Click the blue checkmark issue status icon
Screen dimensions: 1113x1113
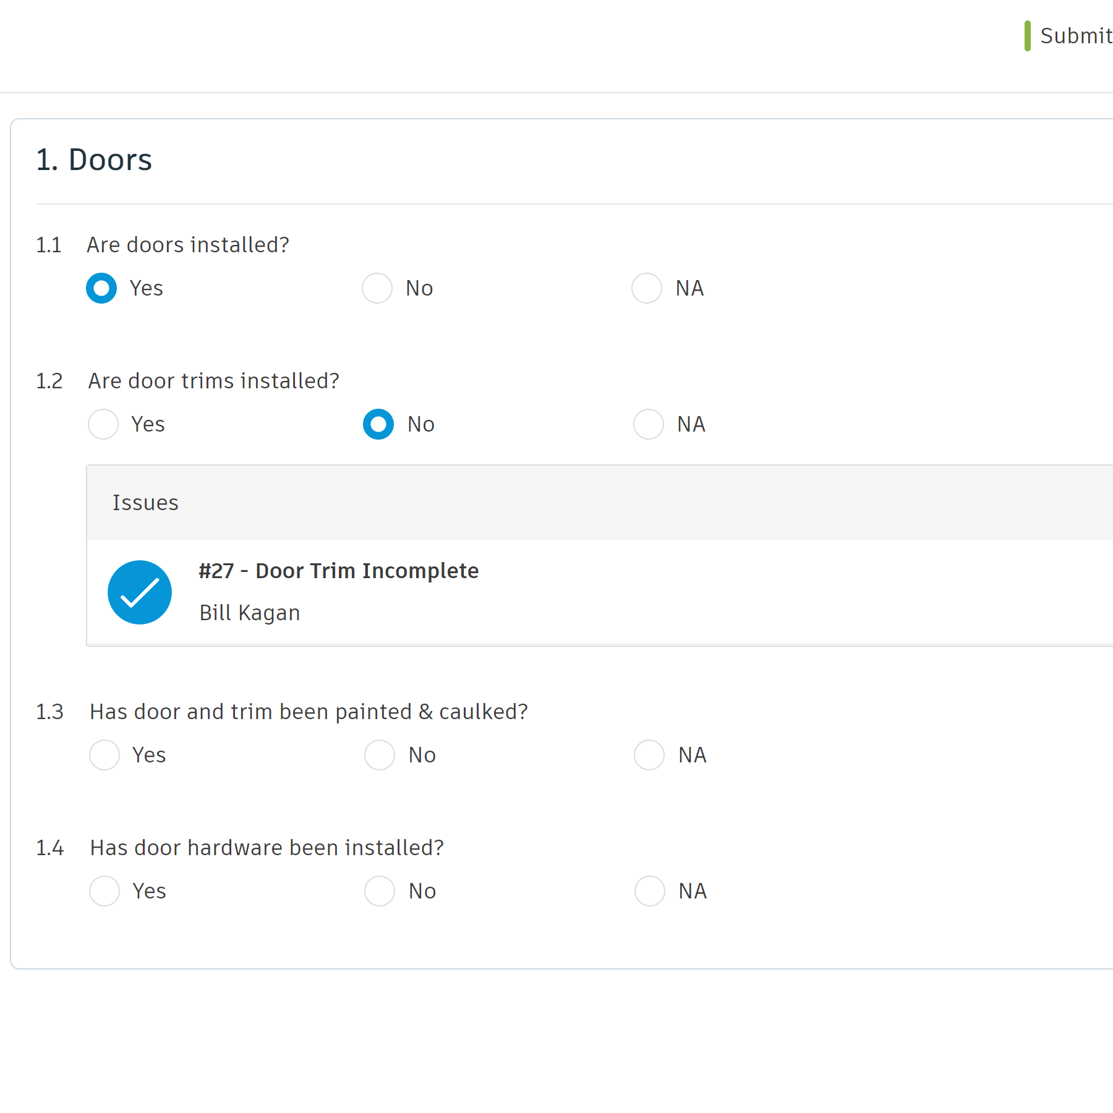point(140,592)
